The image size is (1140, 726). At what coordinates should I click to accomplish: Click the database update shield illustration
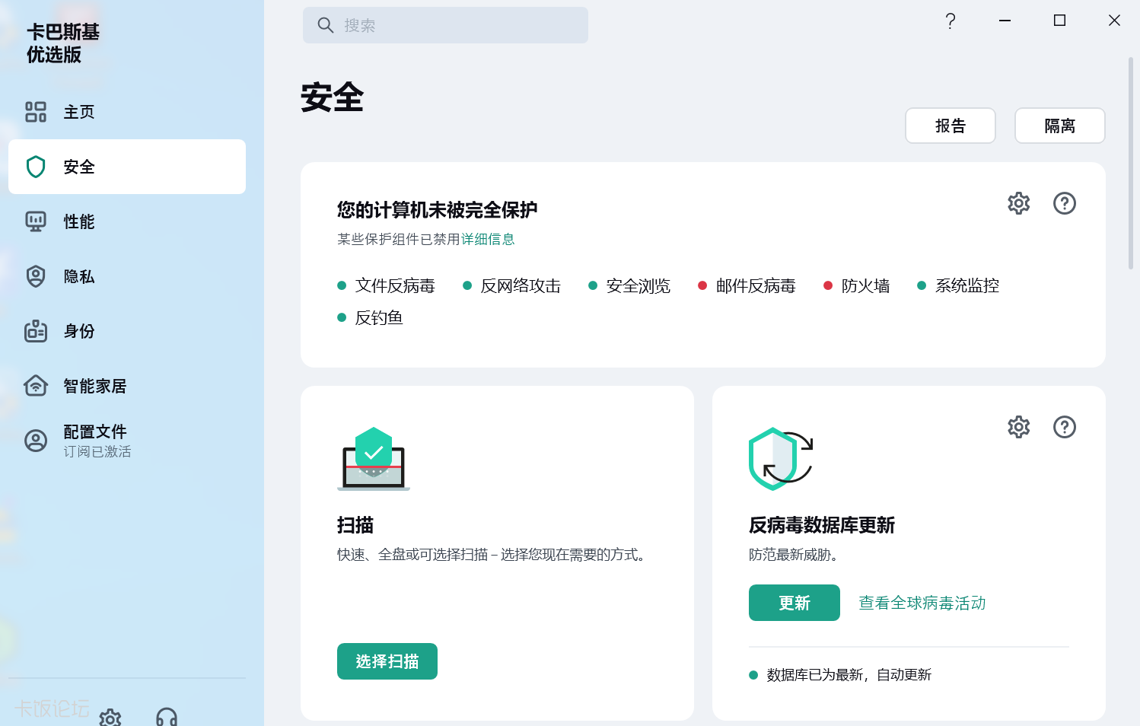781,459
